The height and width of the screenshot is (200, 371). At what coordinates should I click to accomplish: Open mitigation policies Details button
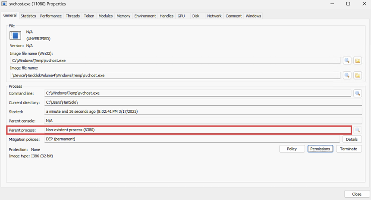[352, 140]
